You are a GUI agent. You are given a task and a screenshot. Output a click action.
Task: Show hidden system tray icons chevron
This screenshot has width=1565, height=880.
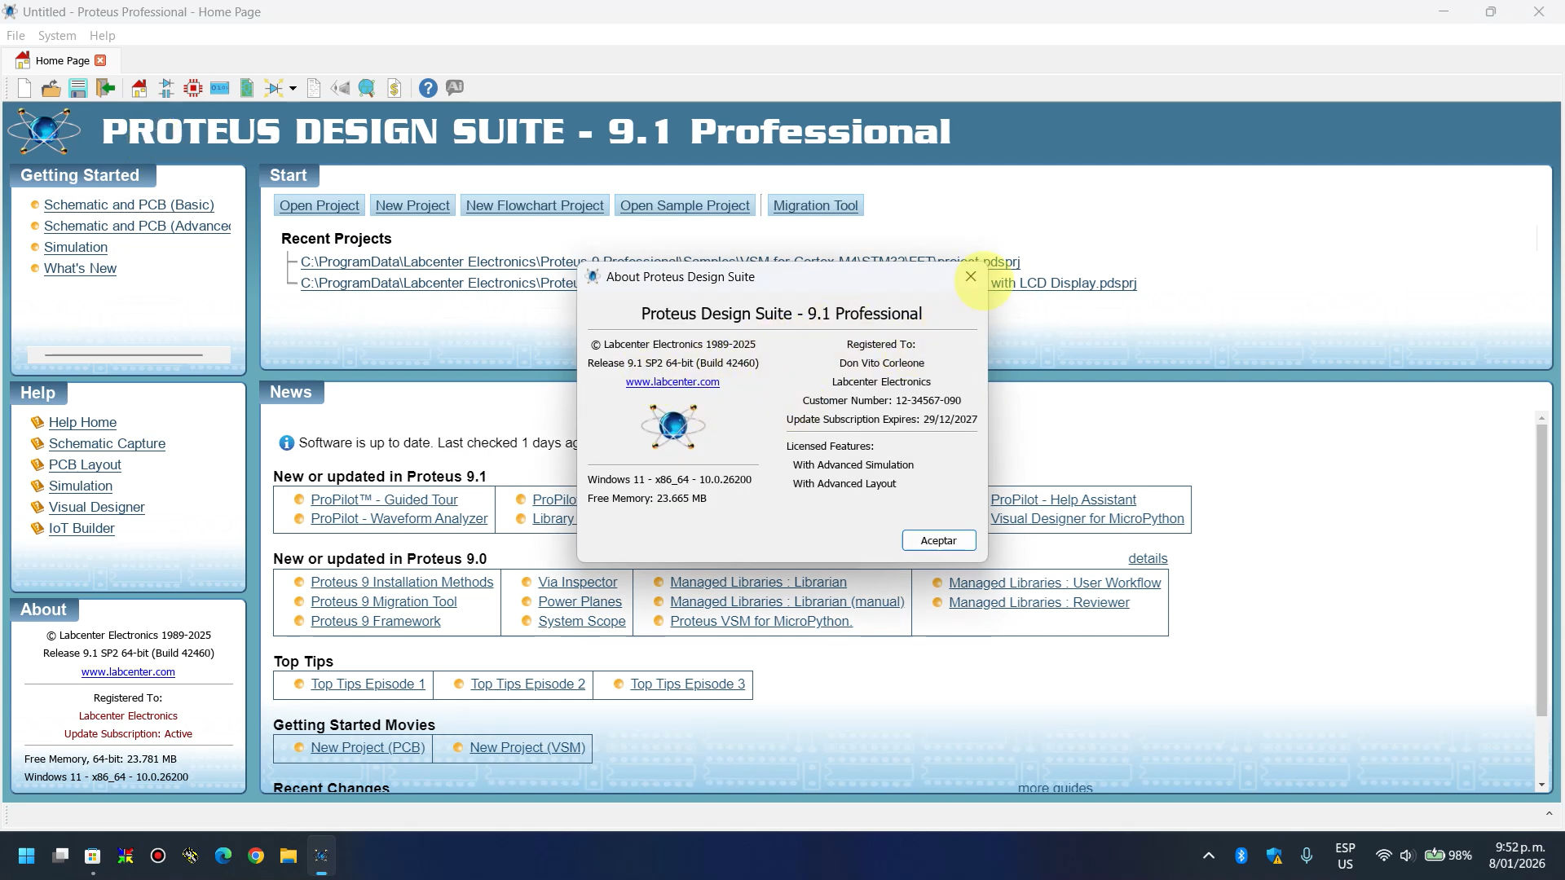[1209, 856]
